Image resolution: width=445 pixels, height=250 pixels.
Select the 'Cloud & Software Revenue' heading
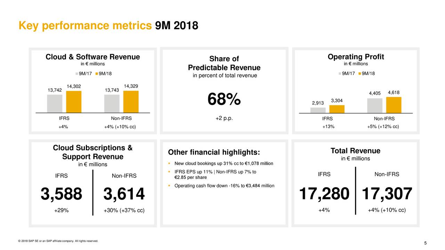click(x=92, y=57)
